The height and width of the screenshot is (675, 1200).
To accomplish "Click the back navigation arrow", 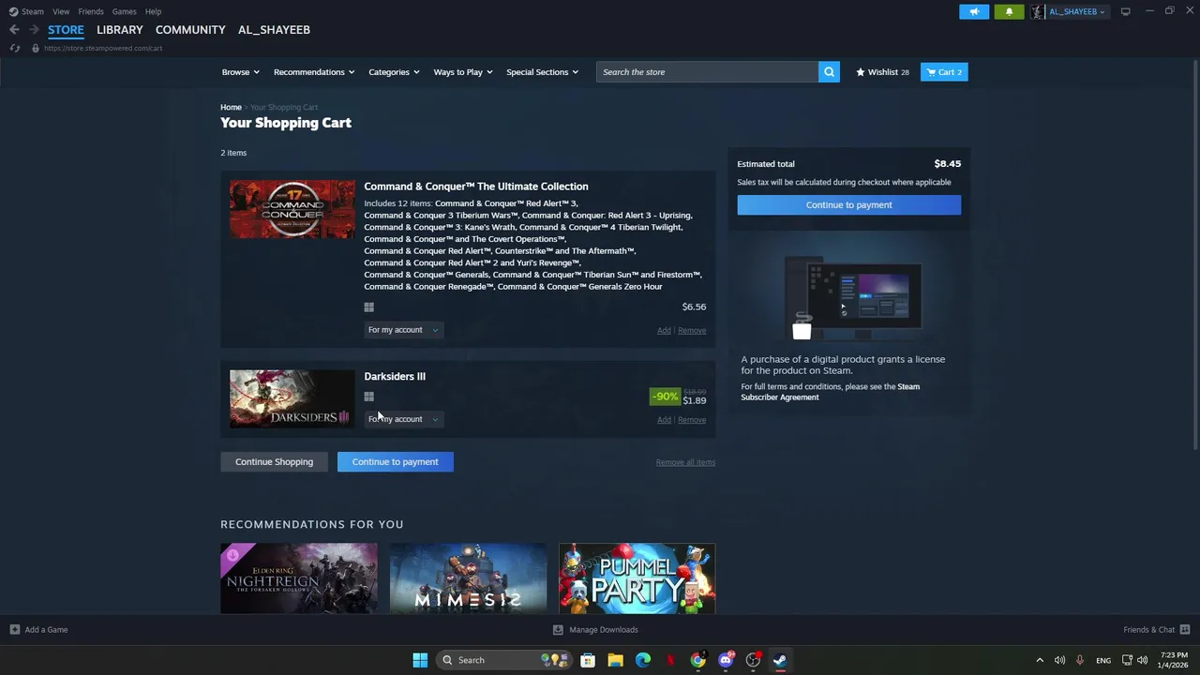I will (14, 30).
